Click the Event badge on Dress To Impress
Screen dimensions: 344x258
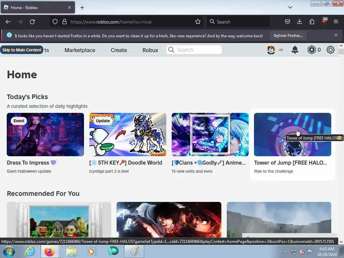pos(19,121)
